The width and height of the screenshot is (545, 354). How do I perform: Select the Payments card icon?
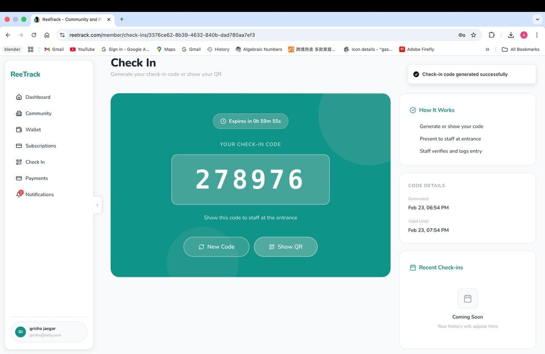[x=19, y=178]
